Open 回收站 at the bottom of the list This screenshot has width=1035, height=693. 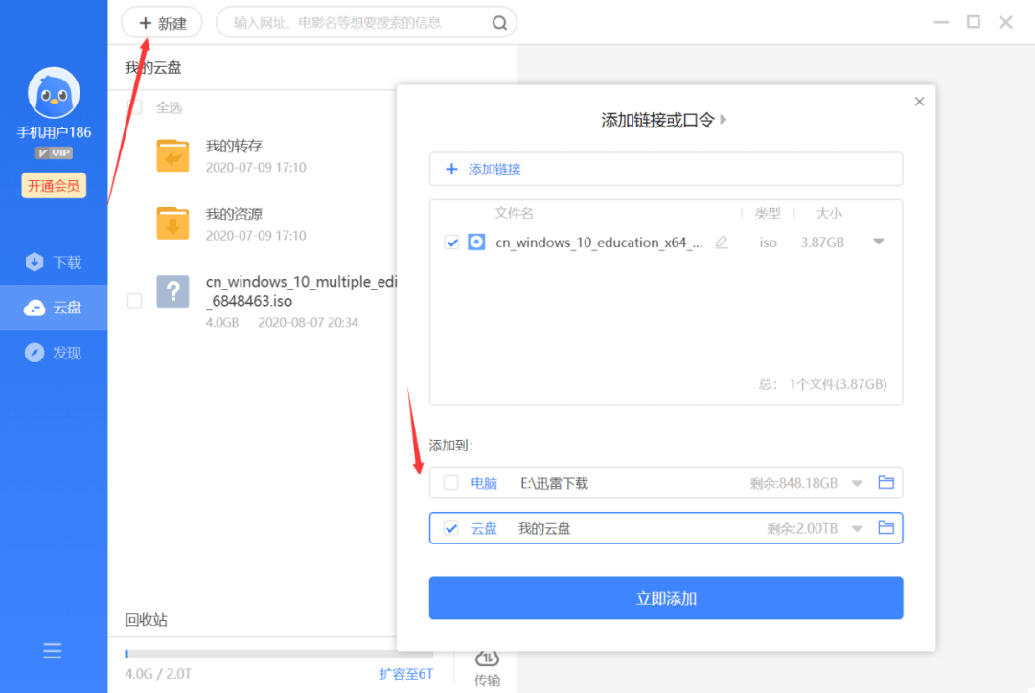pyautogui.click(x=146, y=620)
